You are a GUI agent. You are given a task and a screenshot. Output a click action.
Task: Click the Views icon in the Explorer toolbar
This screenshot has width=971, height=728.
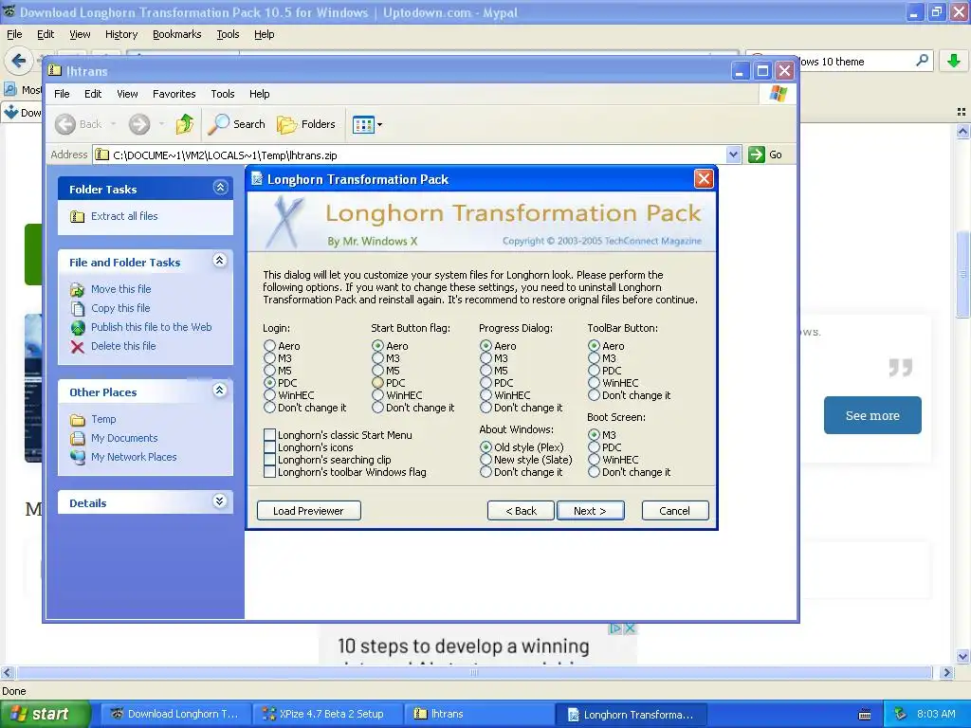363,124
